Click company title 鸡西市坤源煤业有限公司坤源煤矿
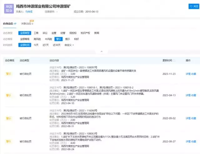Viewport: 200px width, 154px height. point(43,6)
